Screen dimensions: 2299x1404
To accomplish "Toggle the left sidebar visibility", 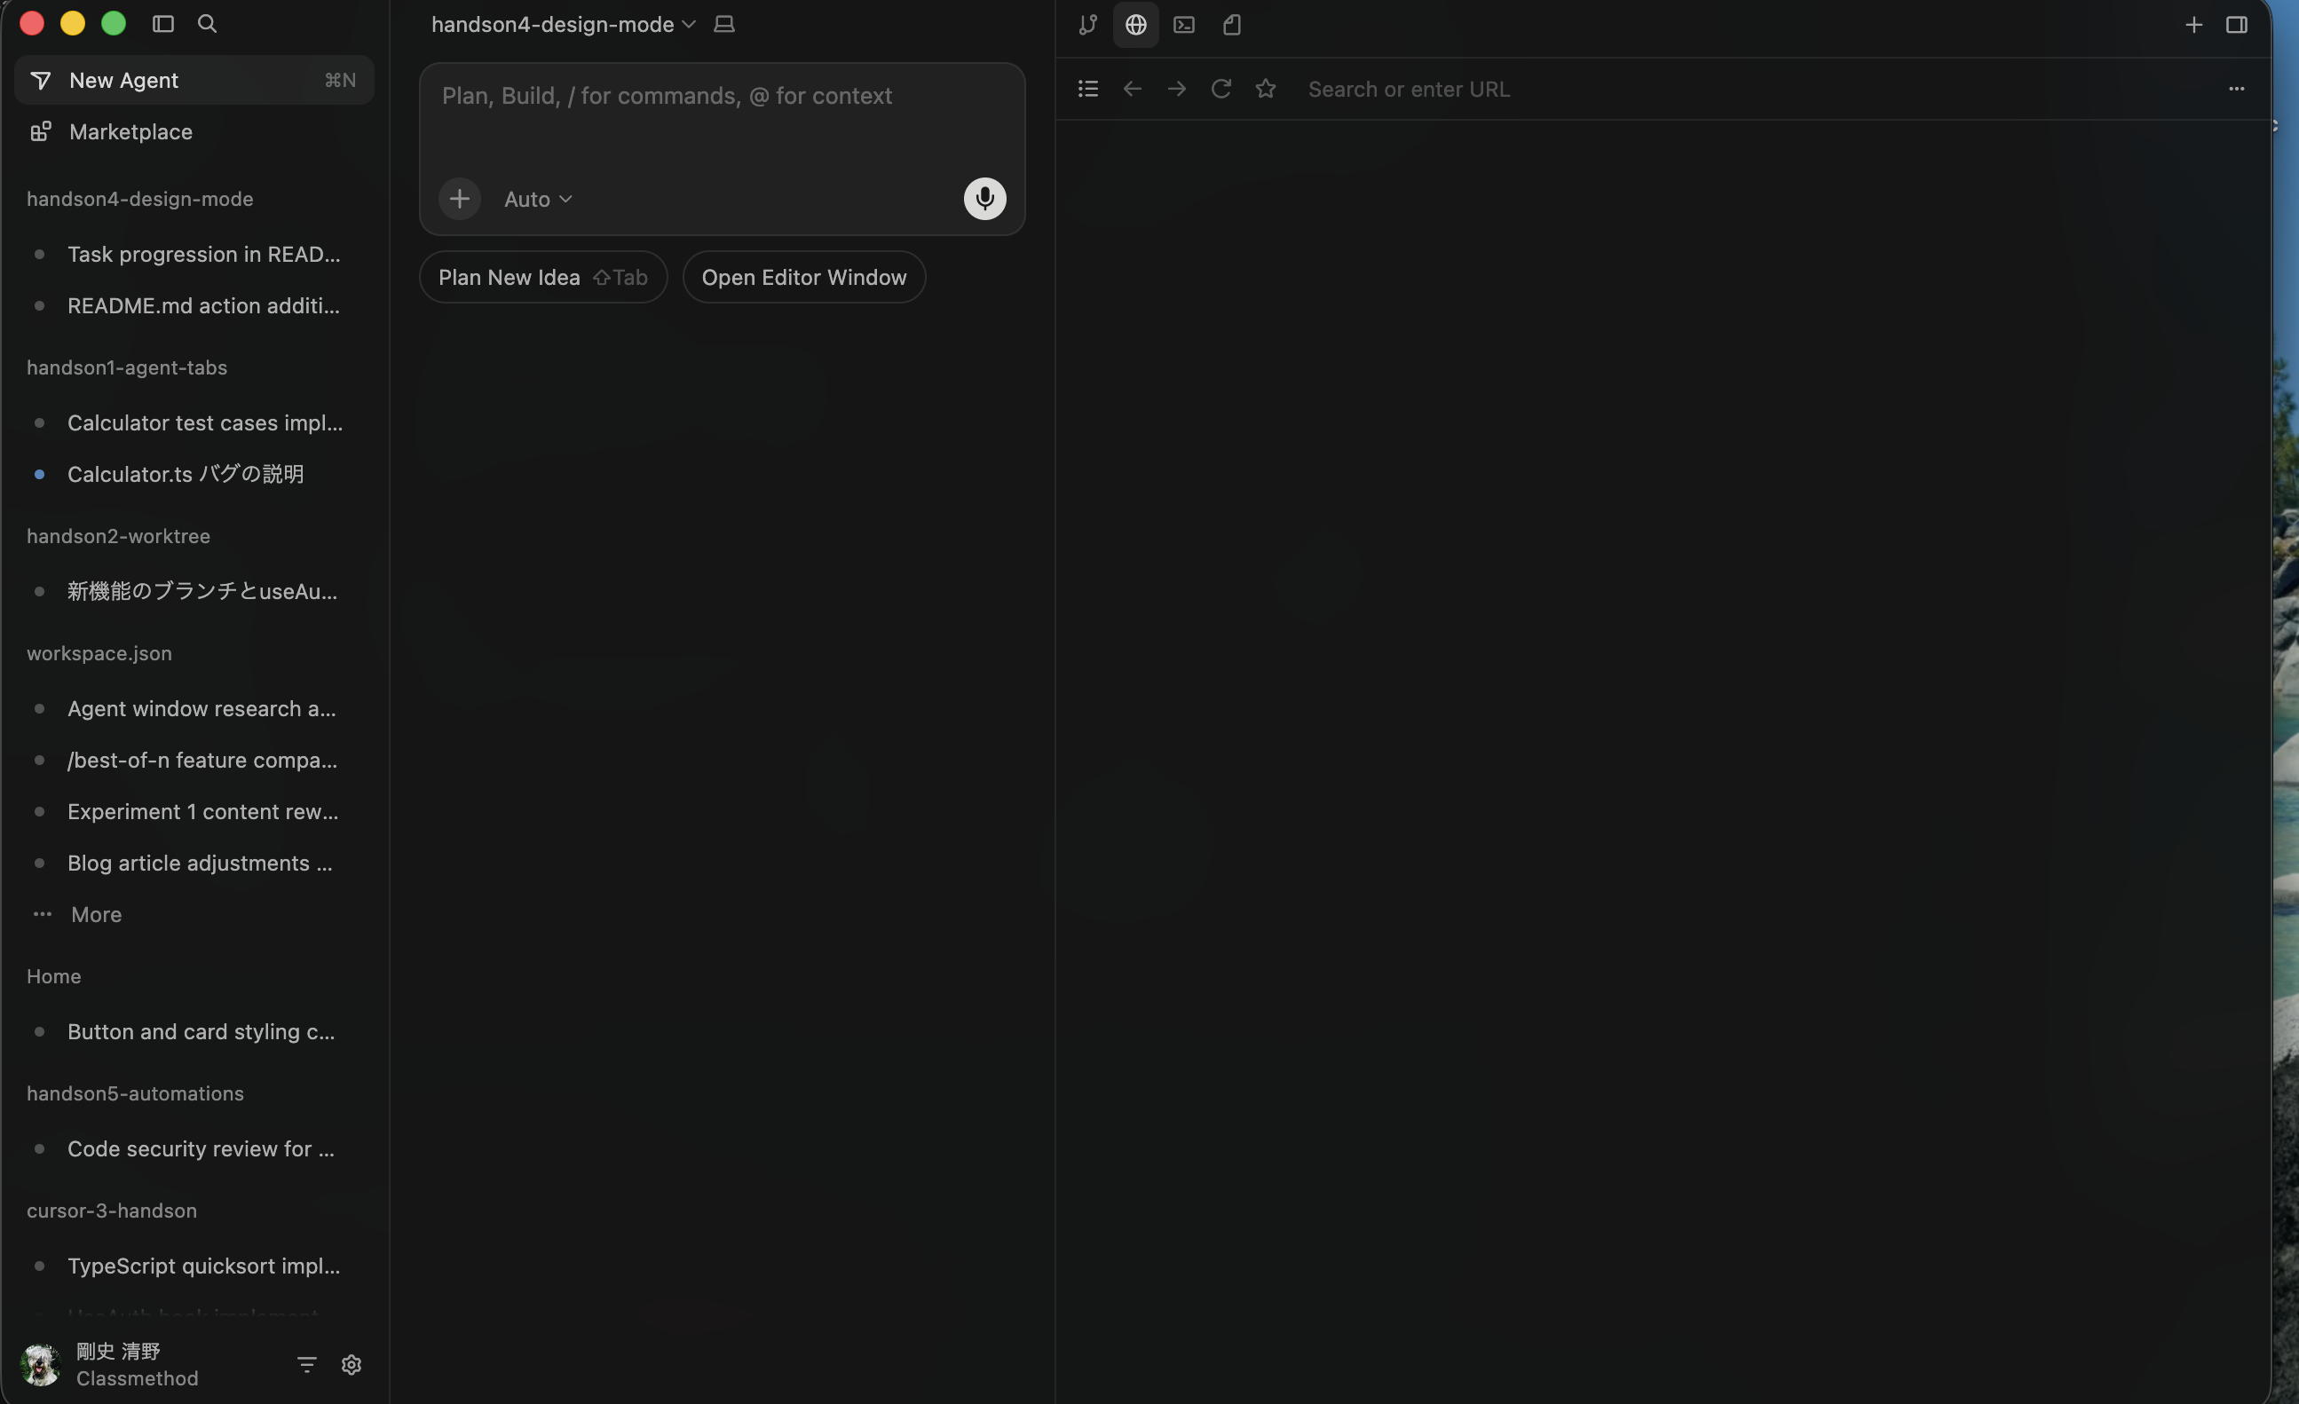I will tap(162, 23).
